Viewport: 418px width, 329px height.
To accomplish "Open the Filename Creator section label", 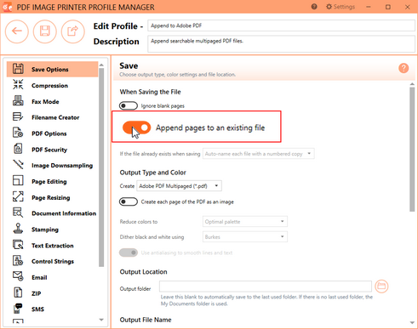I will 55,117.
